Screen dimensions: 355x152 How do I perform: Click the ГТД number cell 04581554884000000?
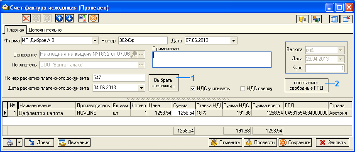pyautogui.click(x=306, y=113)
